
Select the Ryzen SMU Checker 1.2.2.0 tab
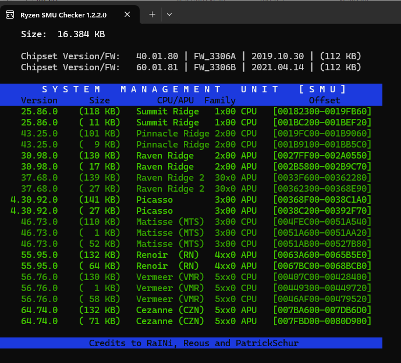[x=70, y=15]
